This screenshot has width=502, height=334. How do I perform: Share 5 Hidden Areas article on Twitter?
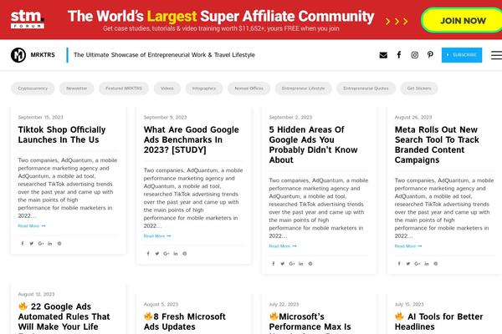tap(283, 264)
